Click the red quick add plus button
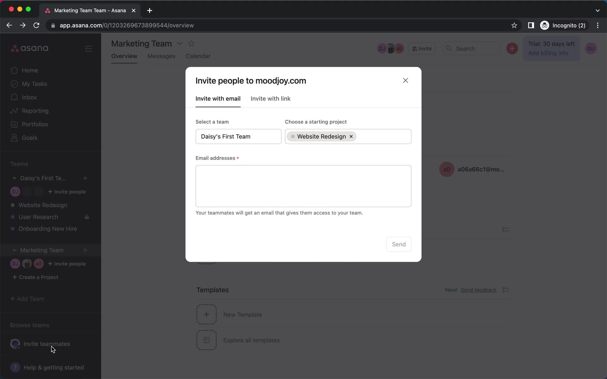The height and width of the screenshot is (379, 607). click(x=512, y=49)
